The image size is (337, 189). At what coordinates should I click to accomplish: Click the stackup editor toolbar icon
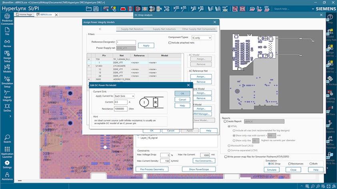130,9
